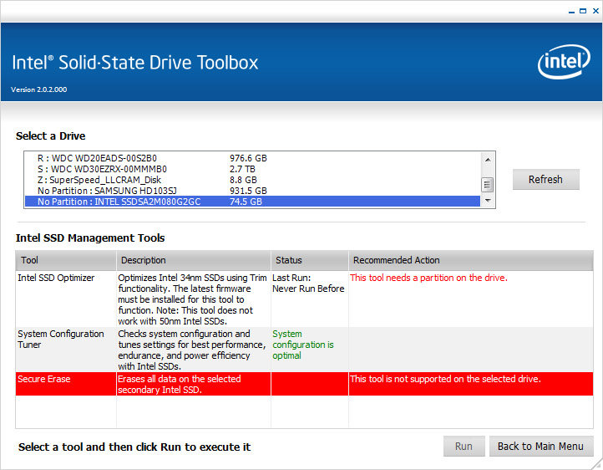Maximize the Toolbox window
Image resolution: width=603 pixels, height=470 pixels.
click(x=583, y=11)
